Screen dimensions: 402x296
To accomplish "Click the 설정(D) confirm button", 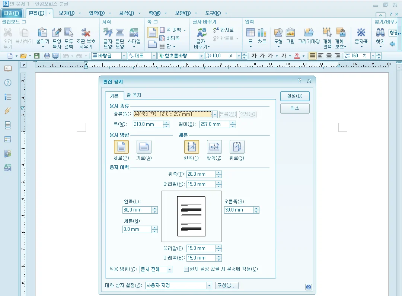I will pos(294,96).
